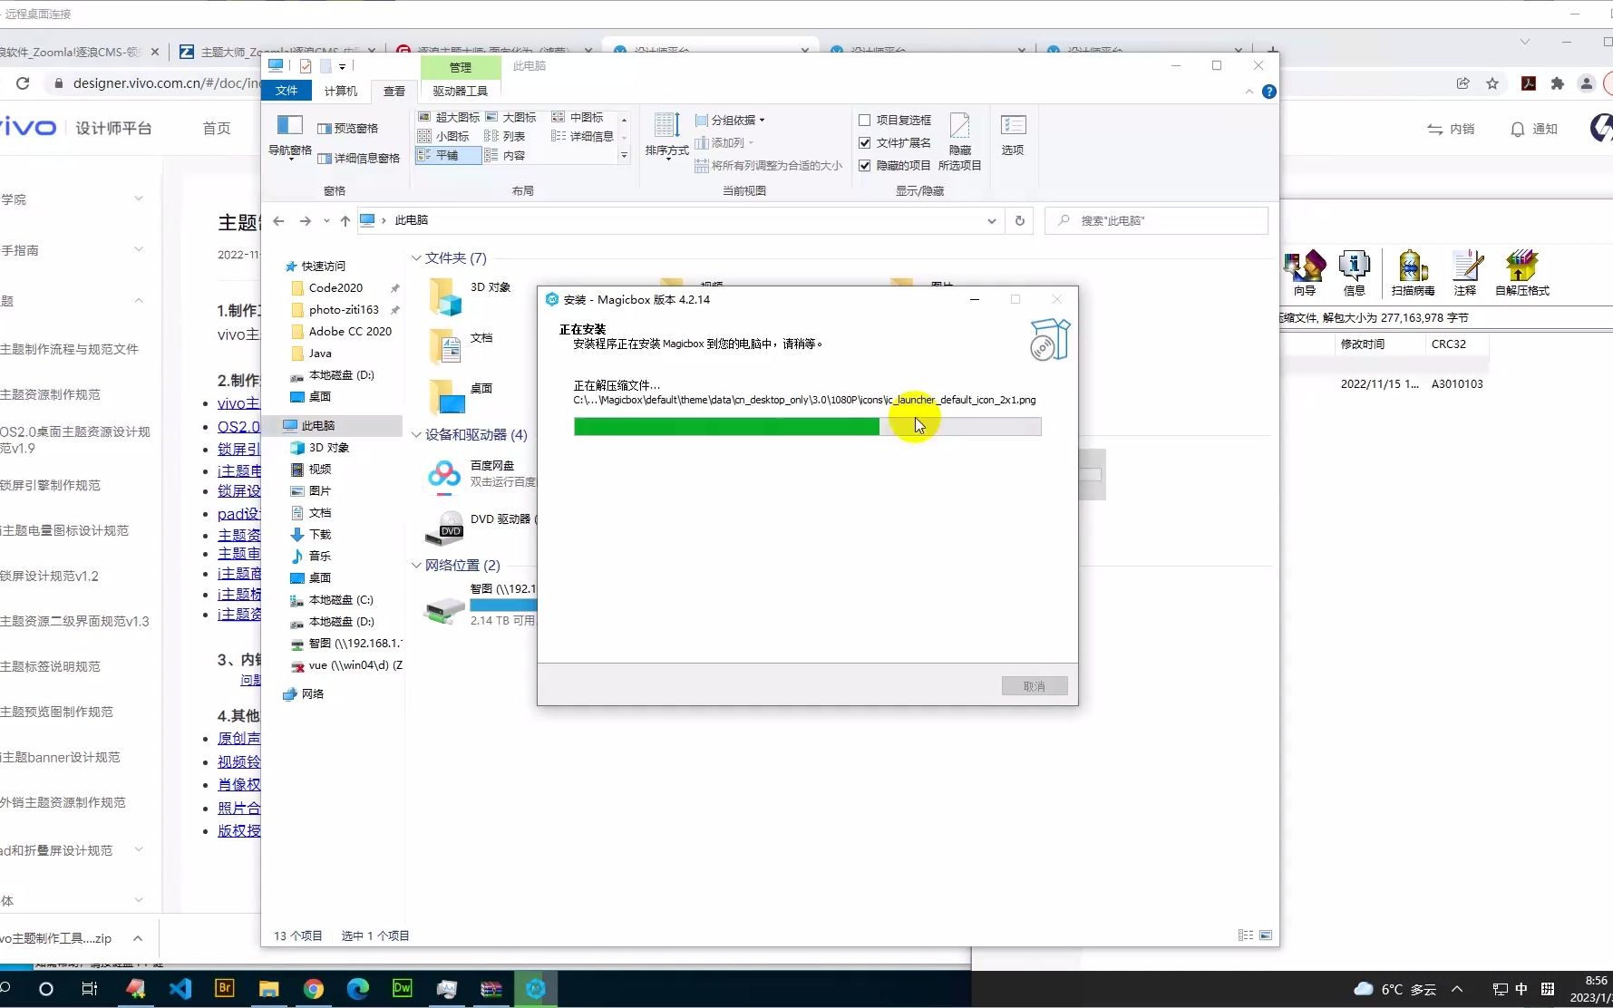Select Code2020 in Quick access tree
This screenshot has width=1613, height=1008.
click(x=335, y=288)
